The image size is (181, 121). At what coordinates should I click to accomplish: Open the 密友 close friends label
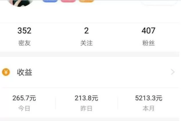coord(25,43)
